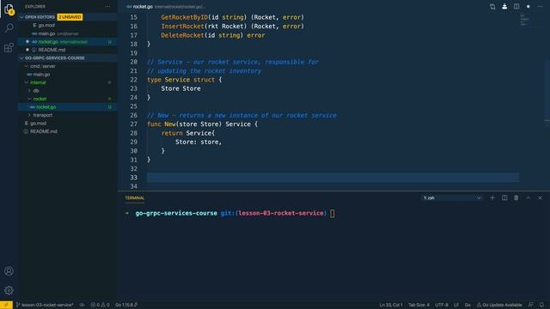Kill the terminal with trash icon
Image resolution: width=550 pixels, height=309 pixels.
point(516,198)
